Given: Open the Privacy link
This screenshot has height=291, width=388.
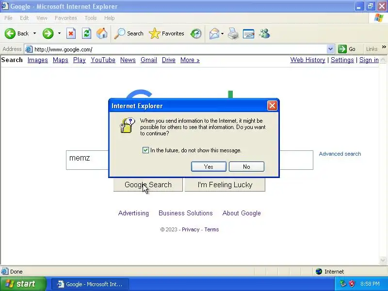Looking at the screenshot, I should 191,229.
